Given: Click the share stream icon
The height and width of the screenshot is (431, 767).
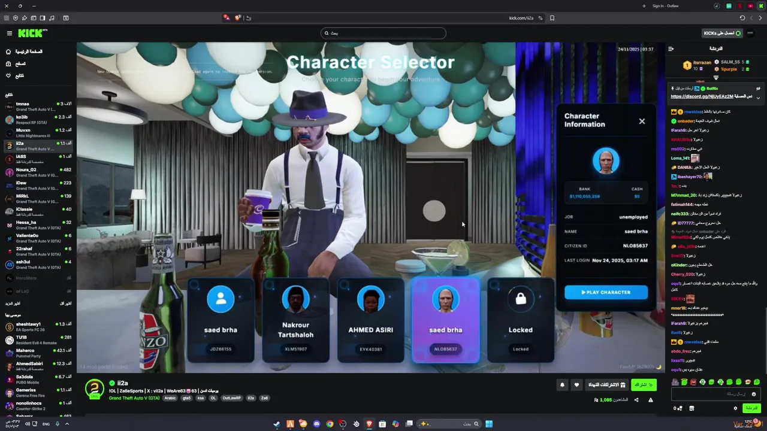Looking at the screenshot, I should (636, 400).
